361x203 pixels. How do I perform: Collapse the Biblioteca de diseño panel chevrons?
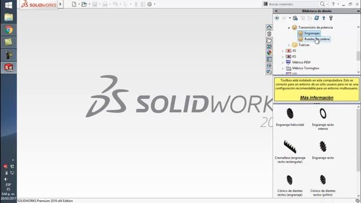tap(276, 11)
